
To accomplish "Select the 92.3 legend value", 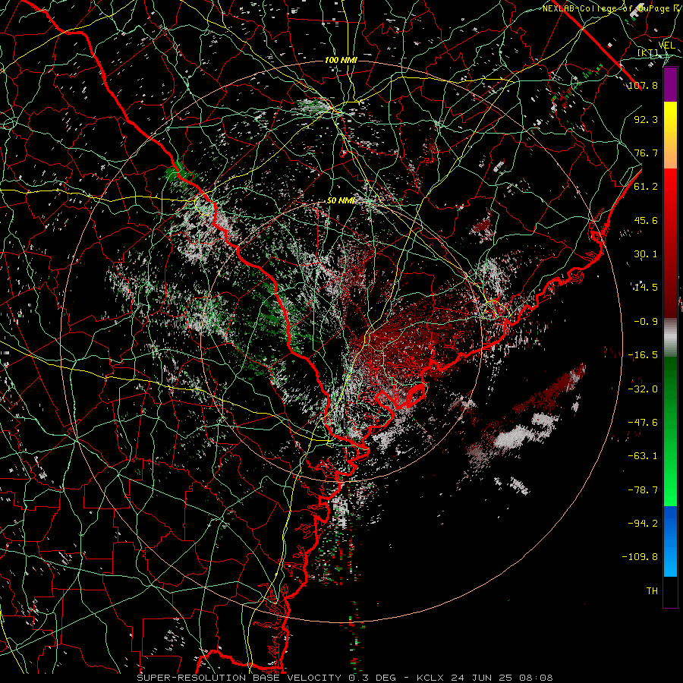I will pyautogui.click(x=646, y=119).
